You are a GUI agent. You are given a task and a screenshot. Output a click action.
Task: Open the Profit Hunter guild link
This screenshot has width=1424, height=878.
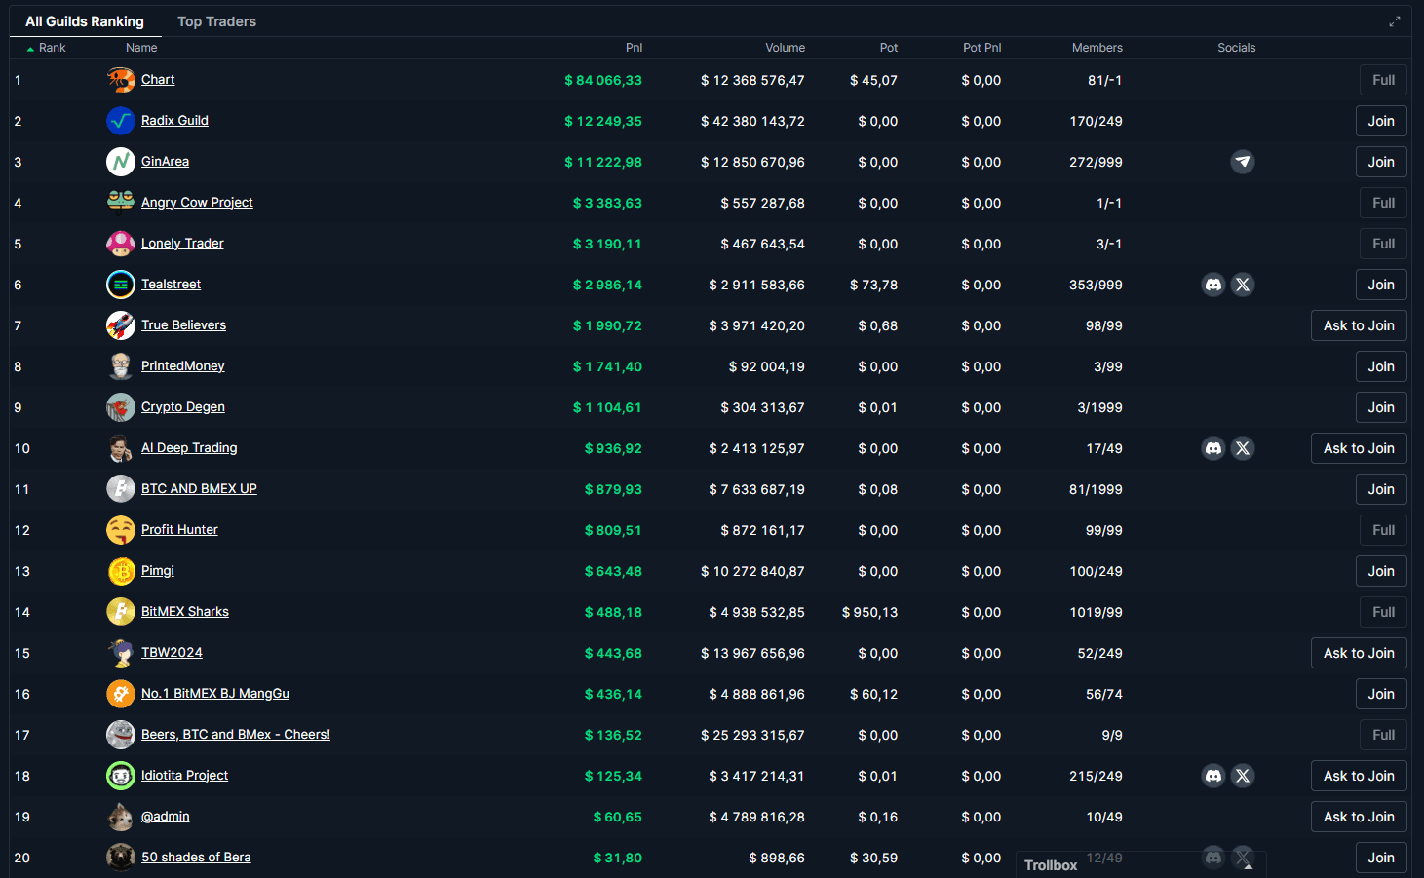pyautogui.click(x=179, y=530)
